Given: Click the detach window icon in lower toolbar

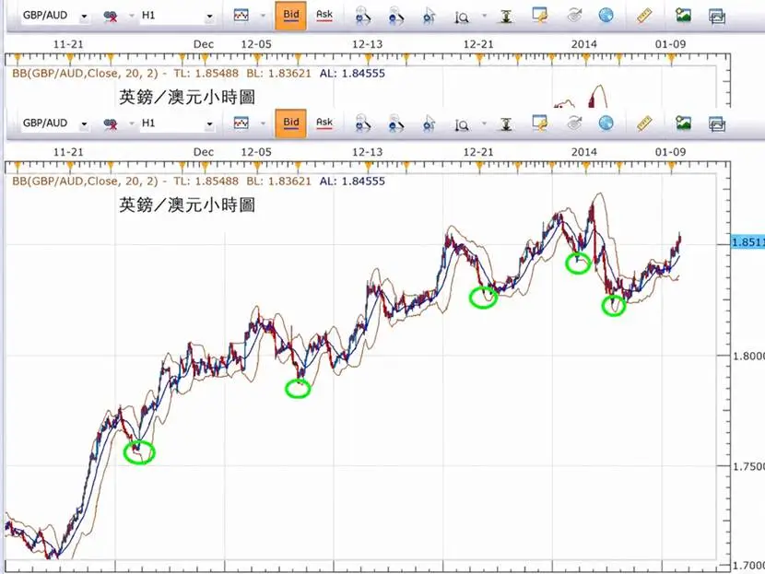Looking at the screenshot, I should click(717, 124).
